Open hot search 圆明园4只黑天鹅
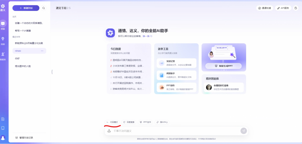302x144 pixels. click(x=128, y=60)
